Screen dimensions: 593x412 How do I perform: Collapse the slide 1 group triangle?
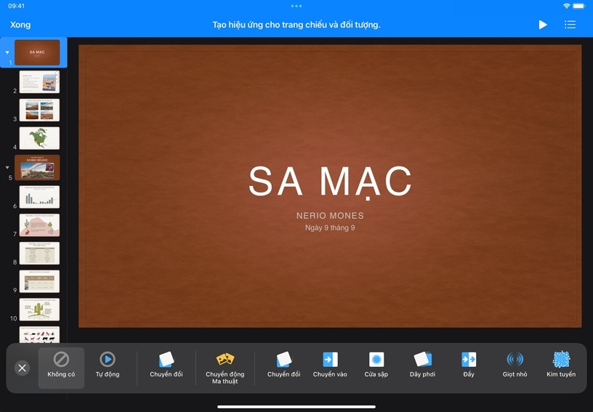pyautogui.click(x=7, y=52)
